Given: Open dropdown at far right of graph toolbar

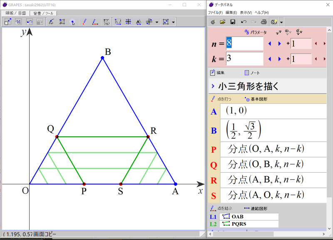Looking at the screenshot, I should pyautogui.click(x=173, y=22).
